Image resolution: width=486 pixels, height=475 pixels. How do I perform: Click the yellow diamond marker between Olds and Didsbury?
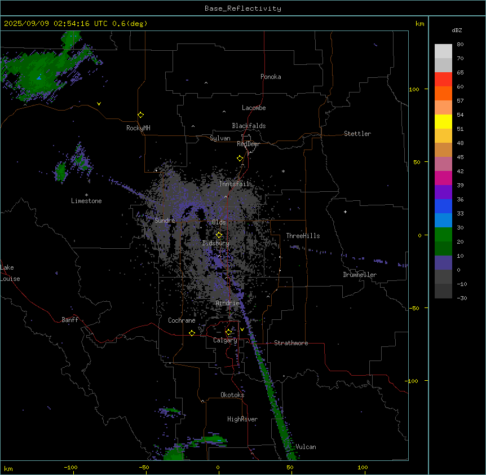[219, 235]
